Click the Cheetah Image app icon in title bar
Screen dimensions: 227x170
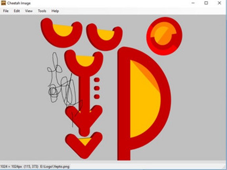coord(3,3)
